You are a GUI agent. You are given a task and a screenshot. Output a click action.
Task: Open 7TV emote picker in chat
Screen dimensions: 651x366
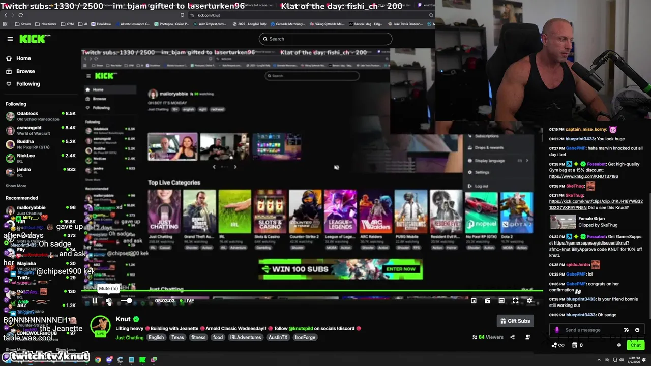[627, 330]
